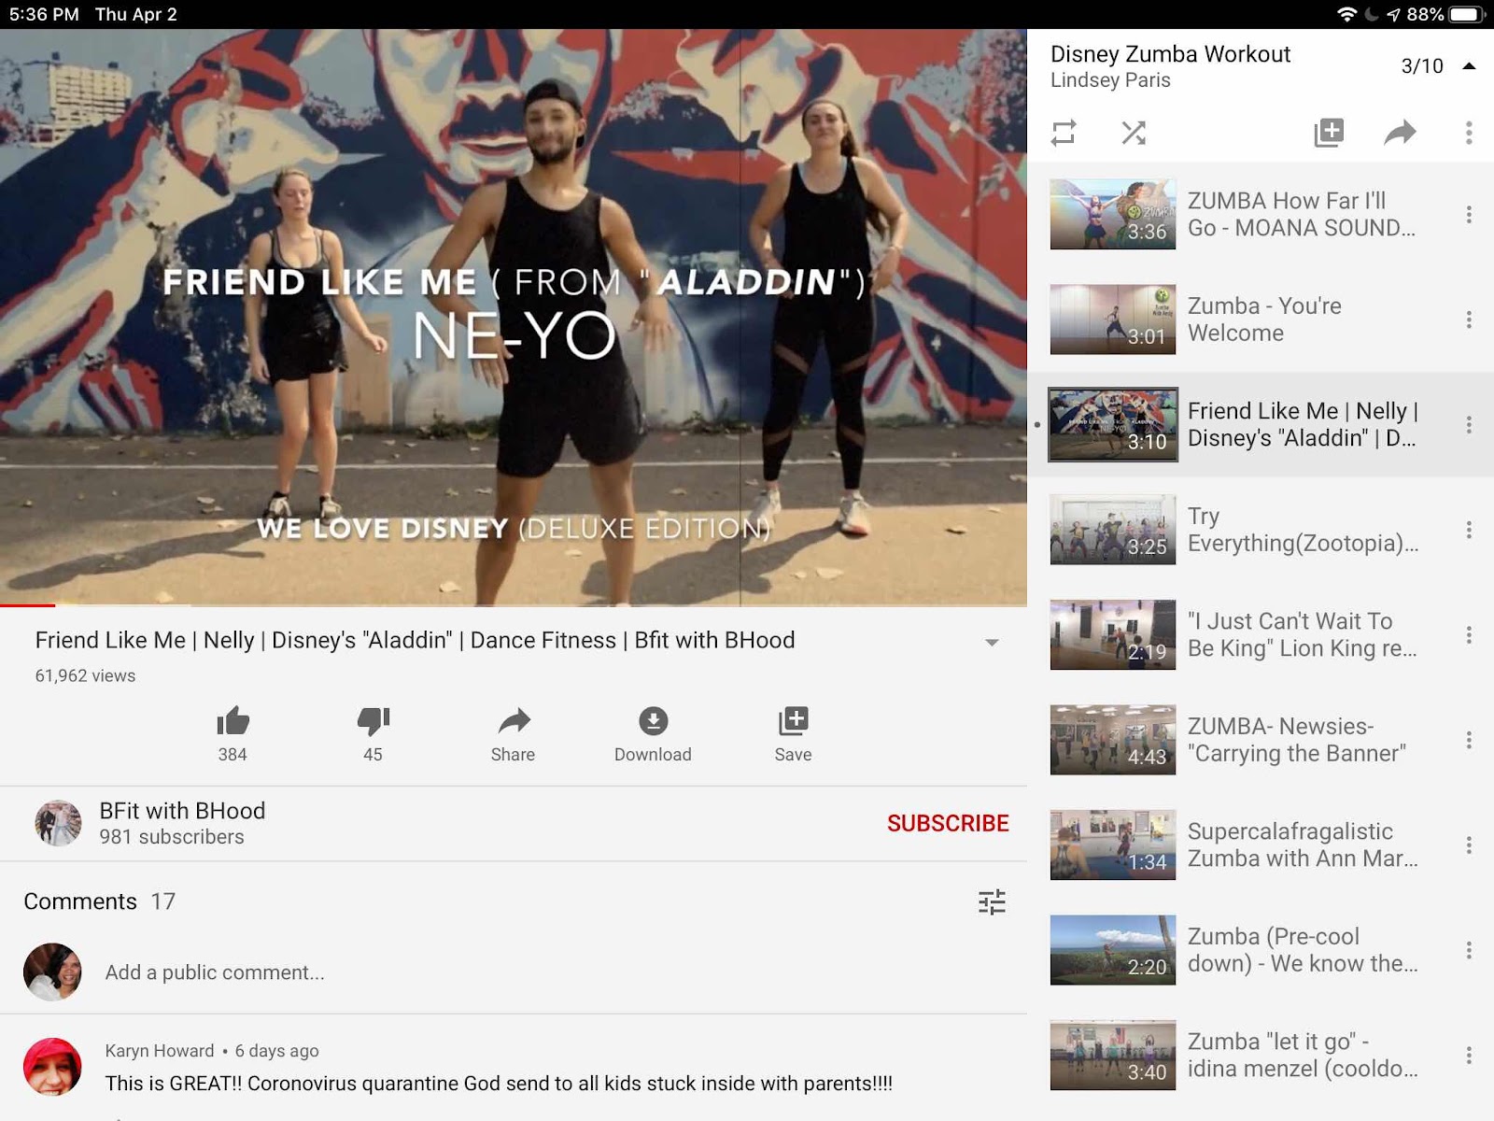Play "I Just Can't Wait To Be King" title
Image resolution: width=1494 pixels, height=1121 pixels.
pyautogui.click(x=1302, y=635)
